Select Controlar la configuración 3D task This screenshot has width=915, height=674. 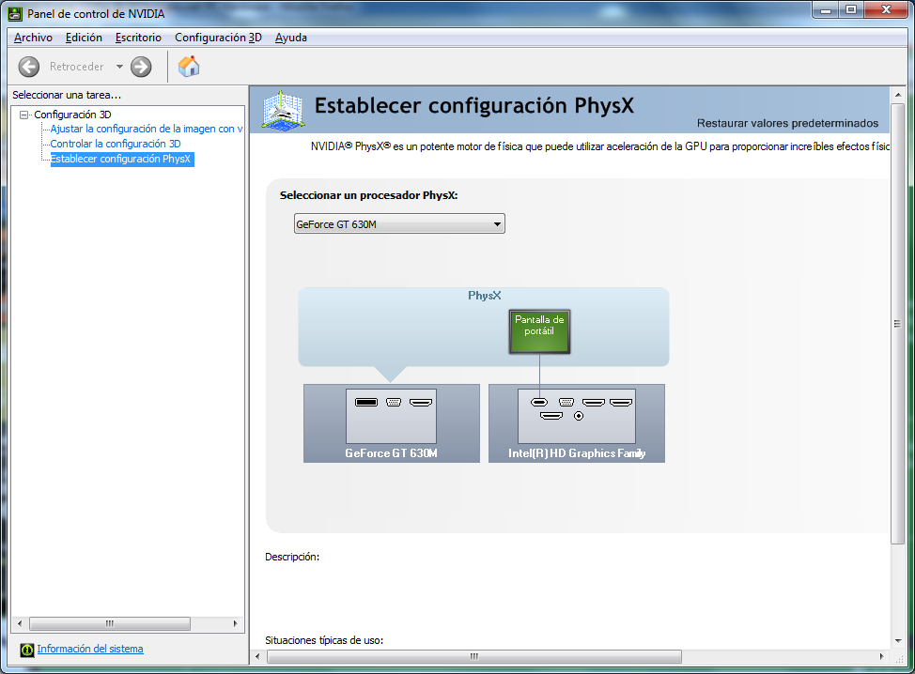tap(116, 144)
